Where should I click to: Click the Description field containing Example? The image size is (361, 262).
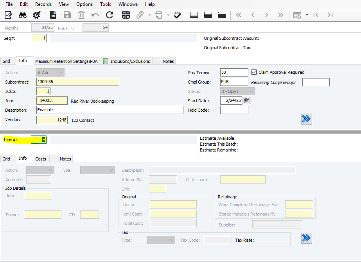110,110
